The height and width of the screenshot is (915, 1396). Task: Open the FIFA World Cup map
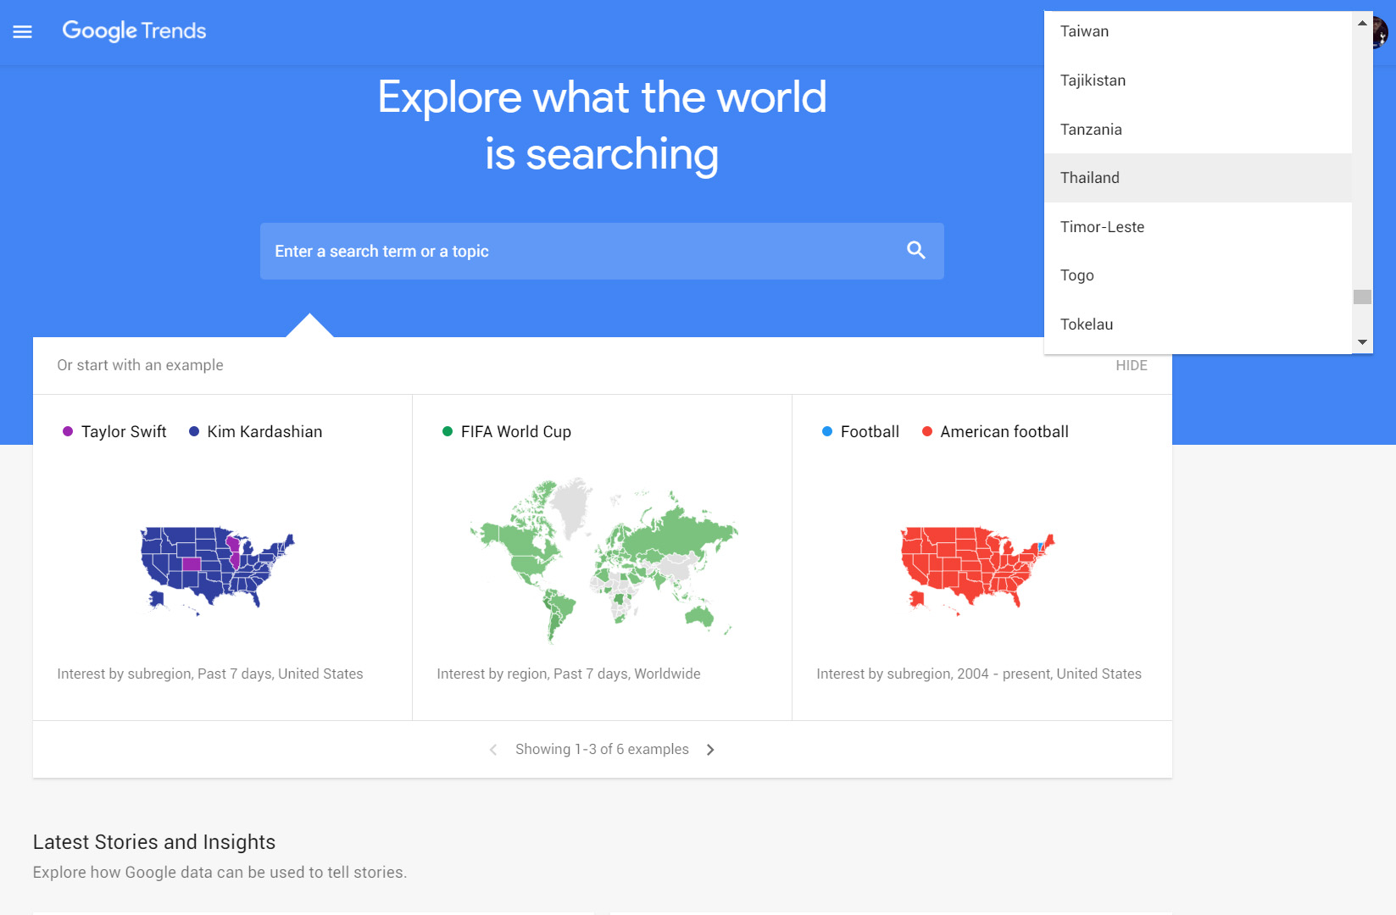(603, 559)
